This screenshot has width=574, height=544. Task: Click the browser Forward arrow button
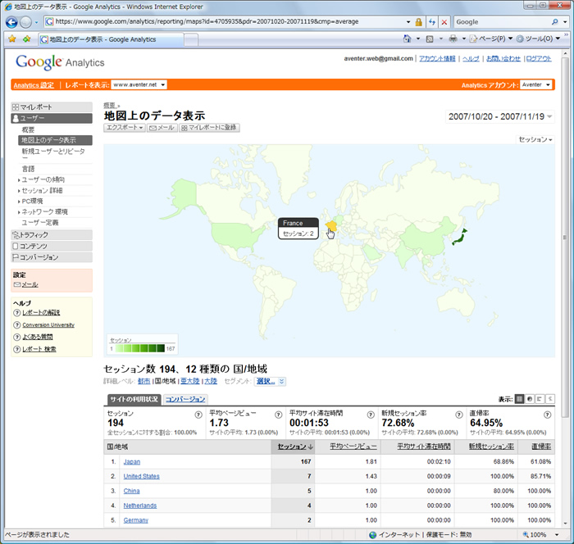pos(25,22)
